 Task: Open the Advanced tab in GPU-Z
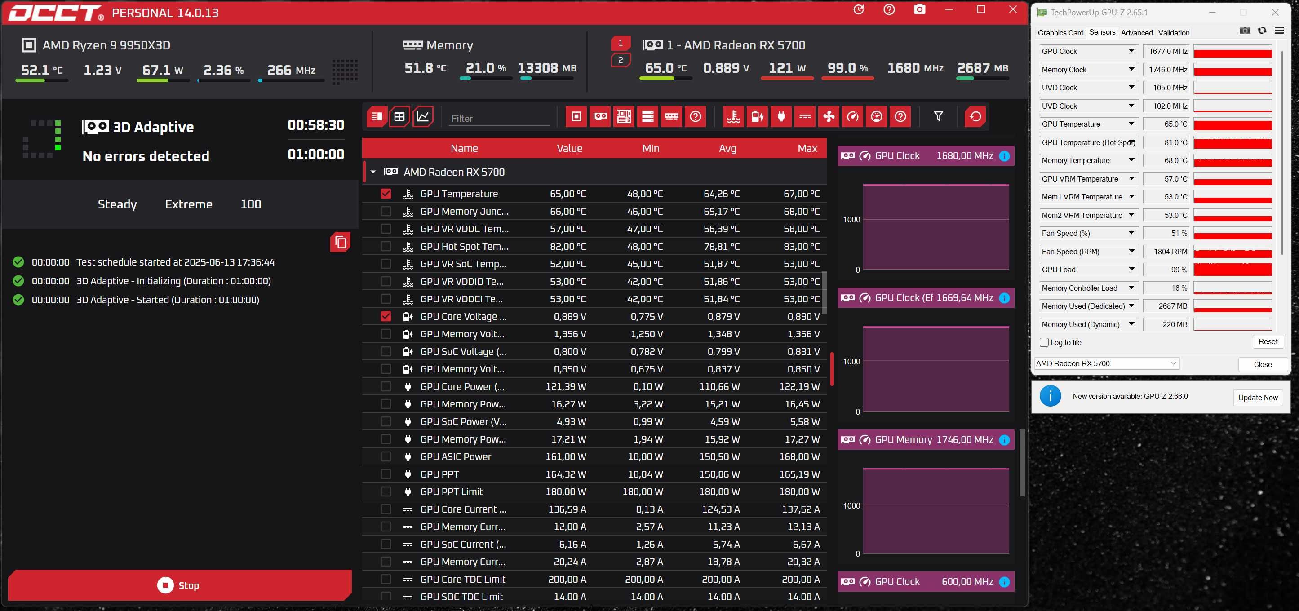1136,33
